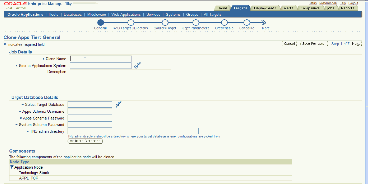Focus the Clone Name input field
Screen dimensions: 368x184
(101, 59)
